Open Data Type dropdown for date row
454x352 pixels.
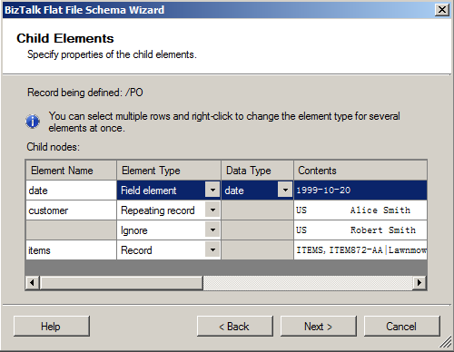coord(285,191)
